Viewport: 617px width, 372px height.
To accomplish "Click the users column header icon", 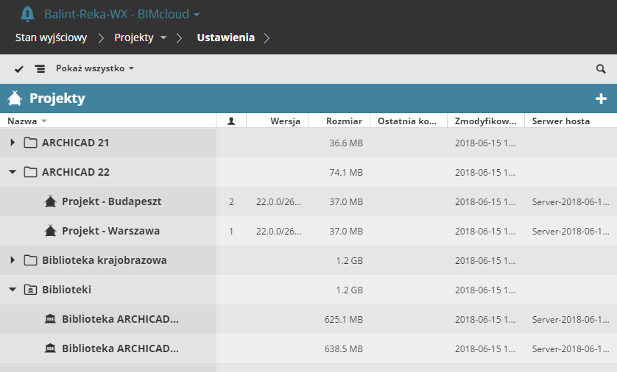I will pos(231,121).
